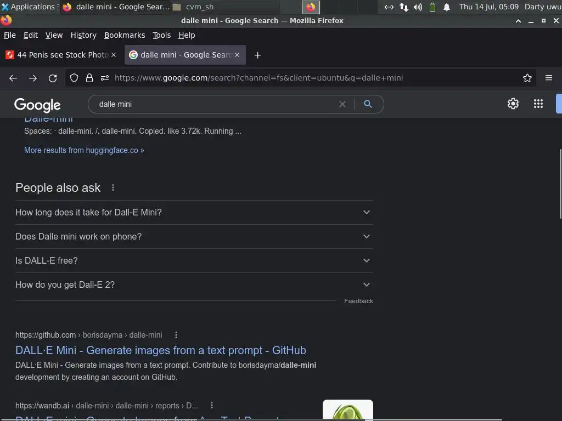Open the github.com › borisdayma › dalle-mini URL
562x421 pixels.
point(88,335)
